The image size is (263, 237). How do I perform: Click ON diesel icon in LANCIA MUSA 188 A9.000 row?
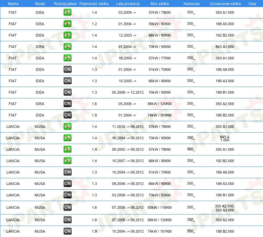coord(67,172)
